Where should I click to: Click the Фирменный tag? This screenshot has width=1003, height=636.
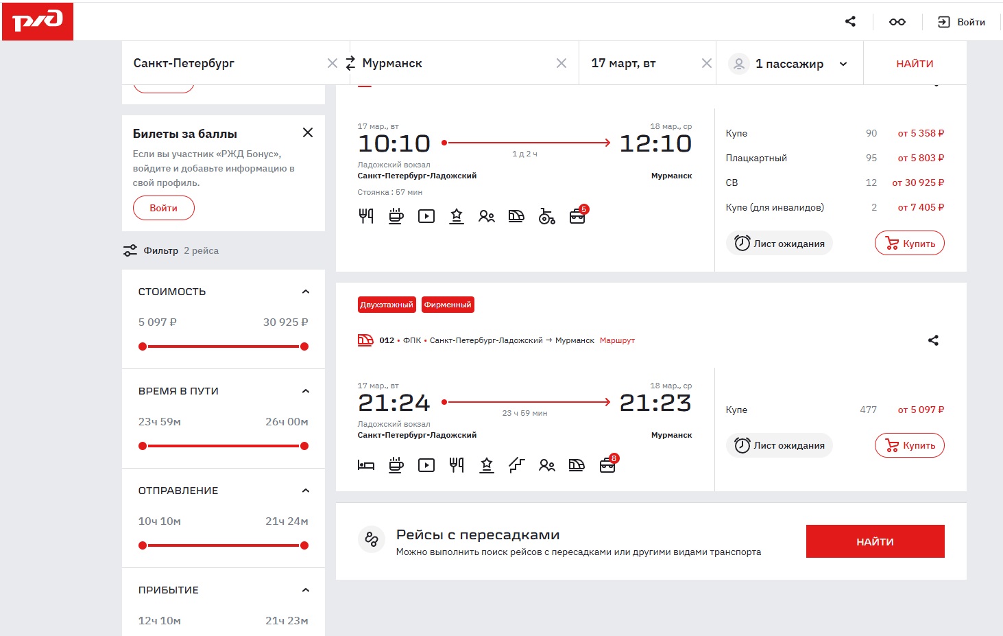[448, 305]
